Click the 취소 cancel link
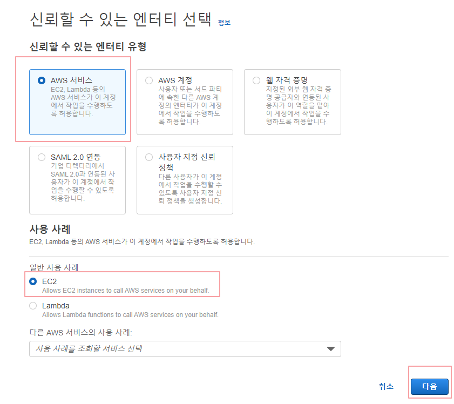The width and height of the screenshot is (454, 404). pyautogui.click(x=386, y=386)
